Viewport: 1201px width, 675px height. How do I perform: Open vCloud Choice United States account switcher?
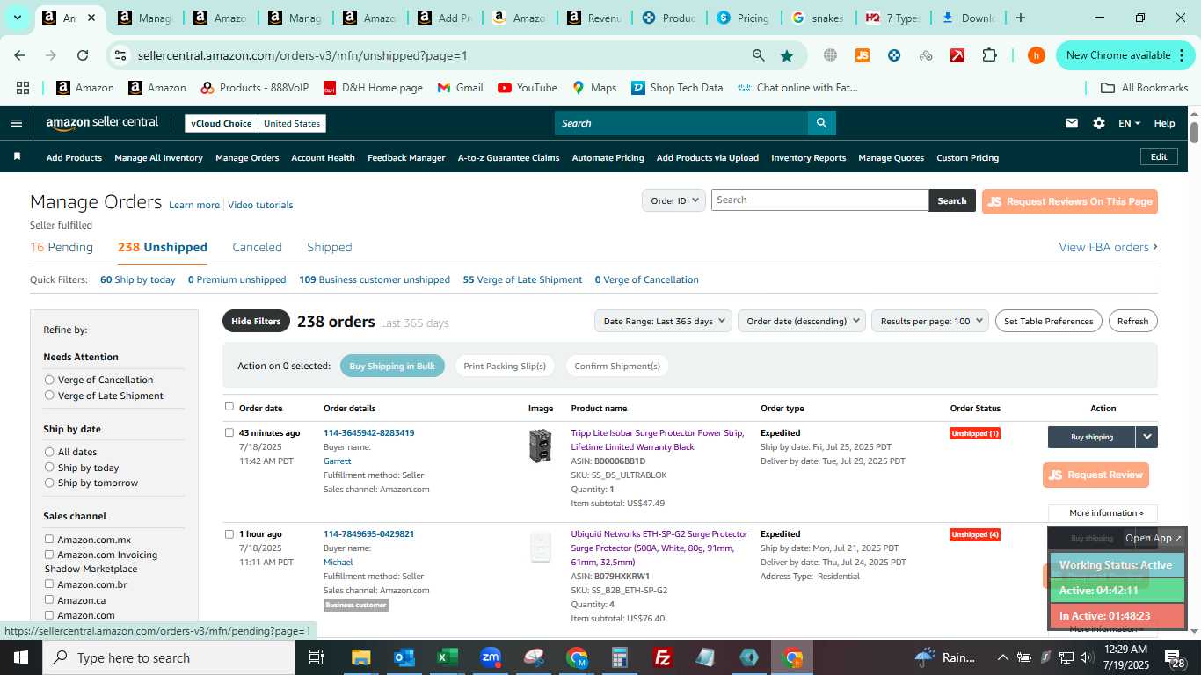255,123
